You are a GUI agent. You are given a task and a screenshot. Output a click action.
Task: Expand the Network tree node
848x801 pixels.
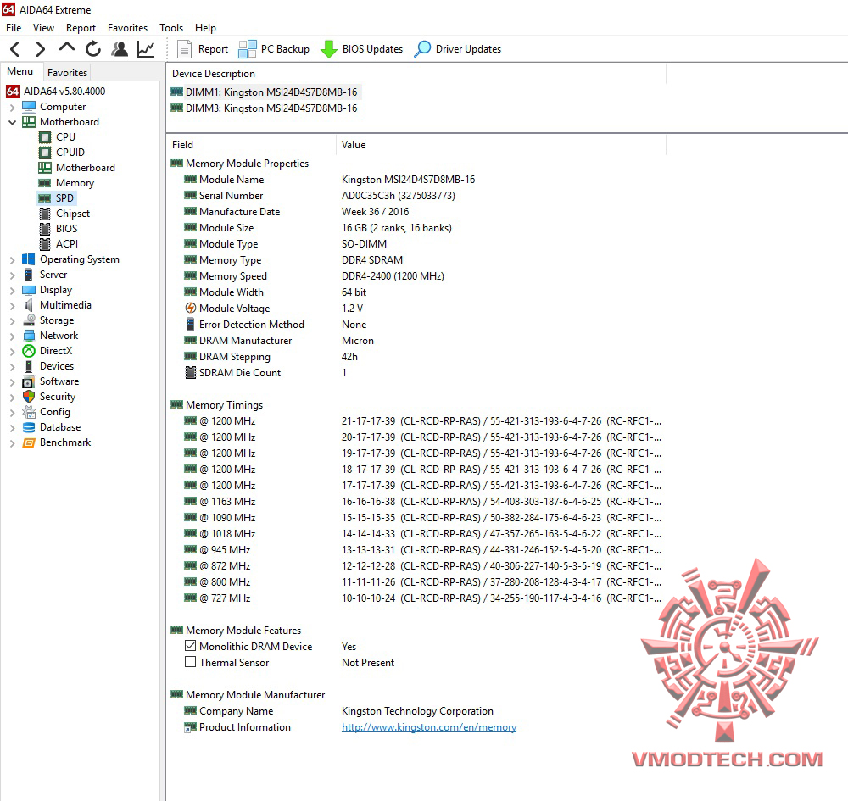point(12,337)
